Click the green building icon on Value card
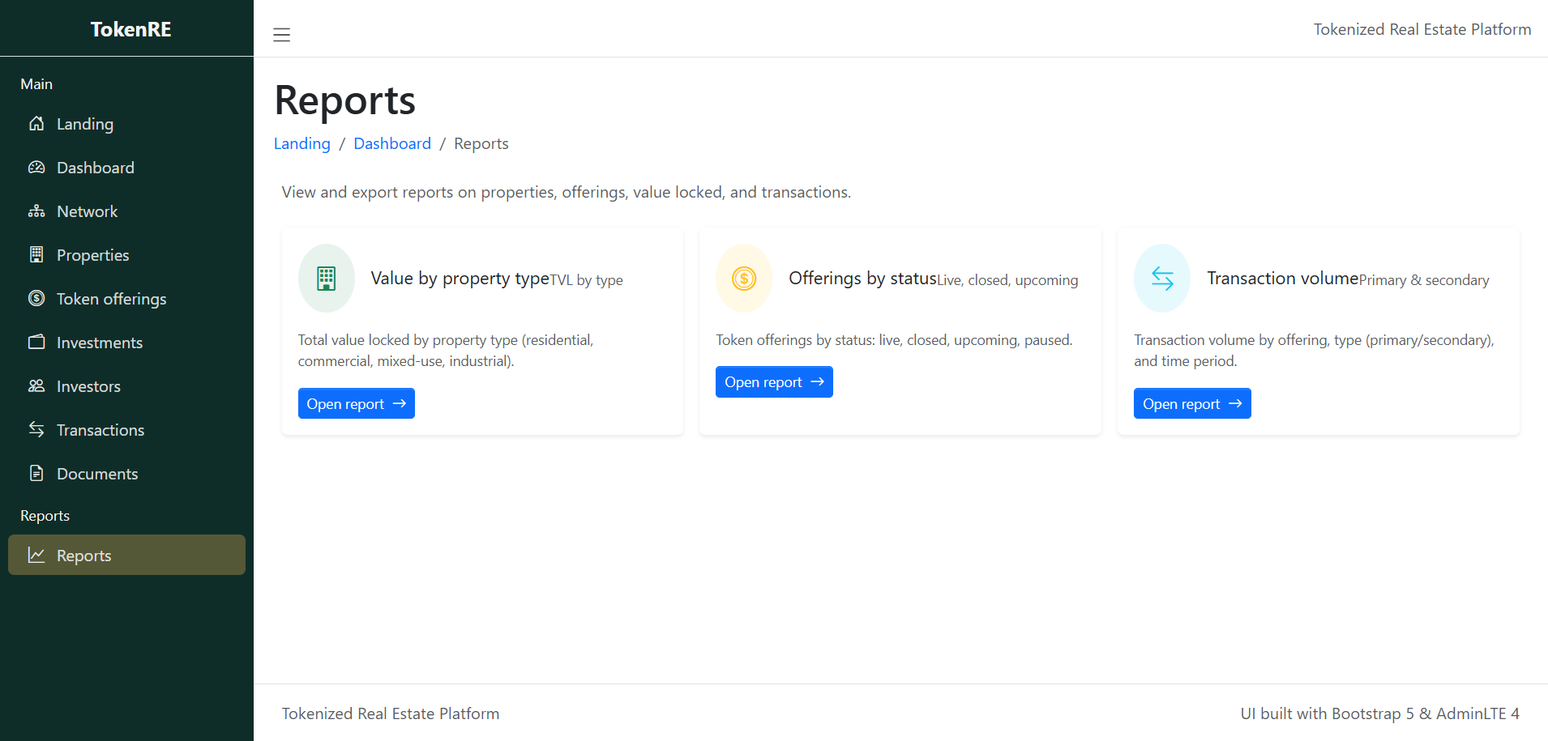This screenshot has height=741, width=1548. coord(326,278)
